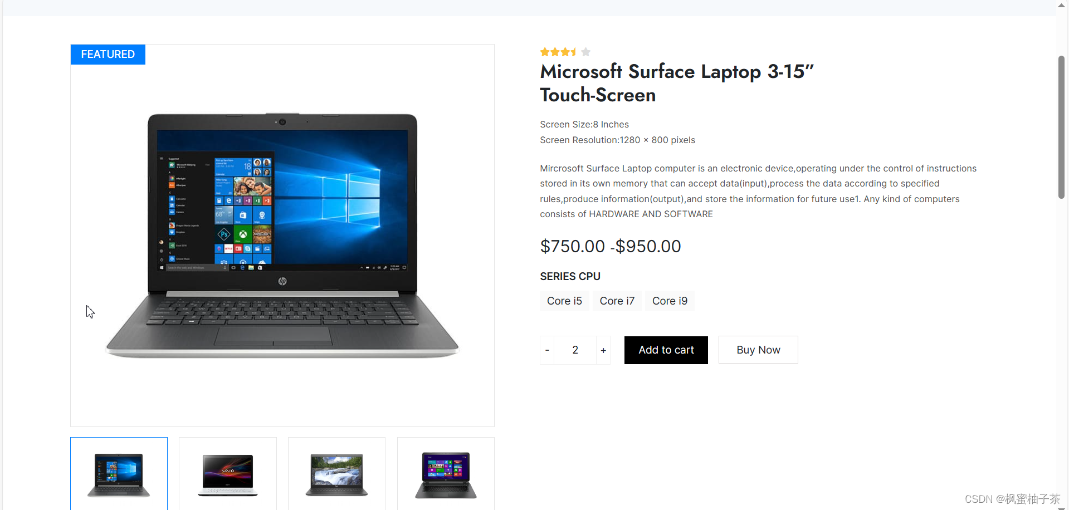Add the laptop to cart
The height and width of the screenshot is (510, 1069).
point(666,350)
